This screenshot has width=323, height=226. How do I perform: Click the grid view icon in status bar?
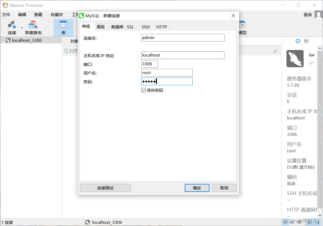click(x=285, y=222)
